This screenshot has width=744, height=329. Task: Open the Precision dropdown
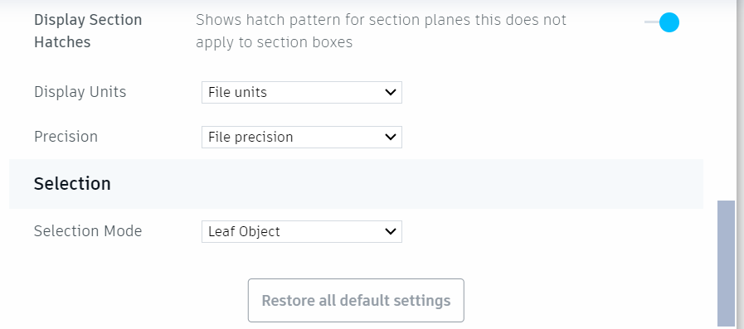click(x=302, y=137)
